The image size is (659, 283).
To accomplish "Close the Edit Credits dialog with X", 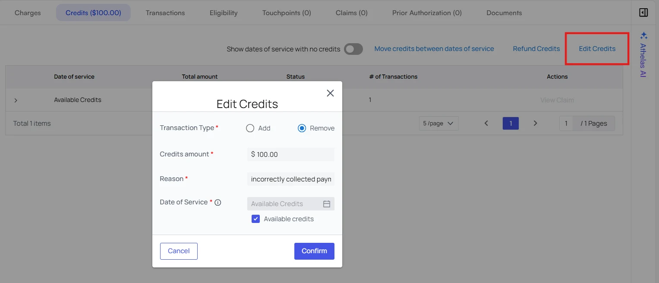I will coord(330,93).
